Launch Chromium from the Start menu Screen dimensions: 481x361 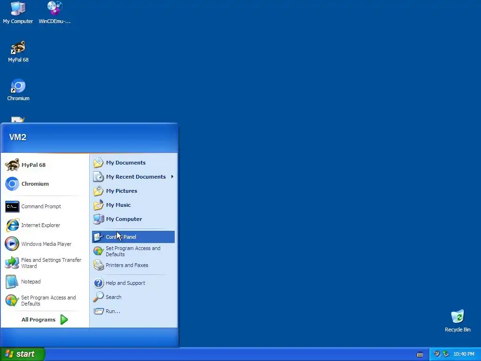45,184
